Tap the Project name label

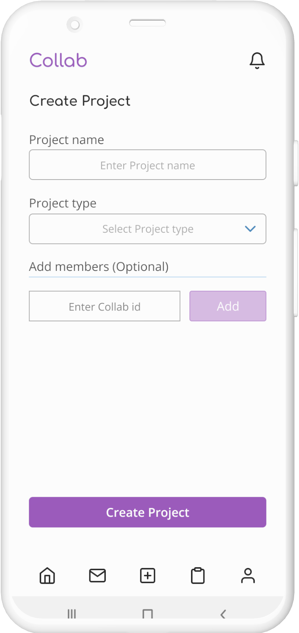(67, 140)
